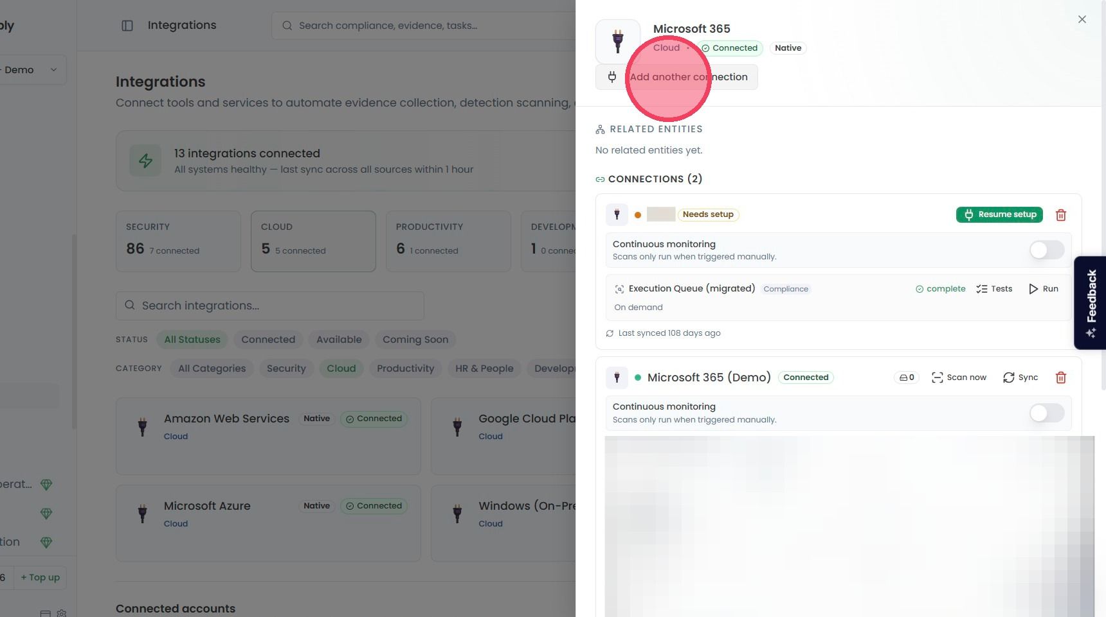Image resolution: width=1106 pixels, height=617 pixels.
Task: Click the Microsoft 365 plug logo in panel header
Action: (618, 41)
